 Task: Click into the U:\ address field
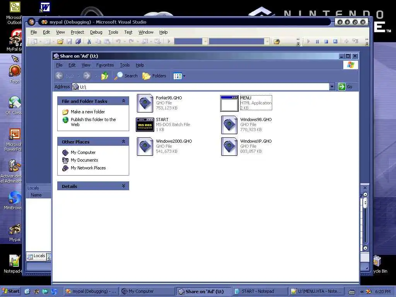click(200, 87)
